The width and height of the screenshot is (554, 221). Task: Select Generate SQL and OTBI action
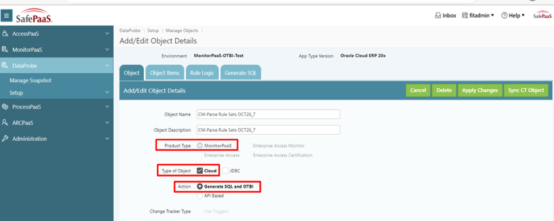point(200,186)
